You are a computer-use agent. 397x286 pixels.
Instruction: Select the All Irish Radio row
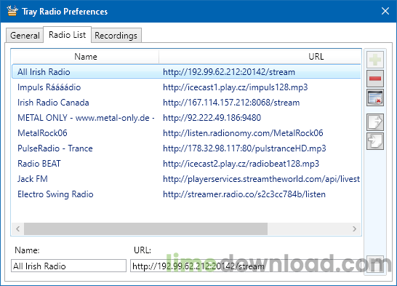pos(186,72)
